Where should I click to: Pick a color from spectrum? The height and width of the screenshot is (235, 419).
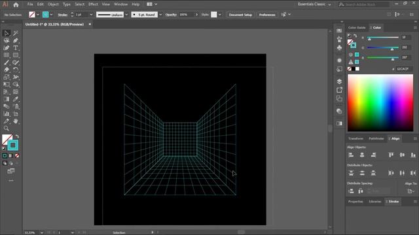coord(380,103)
